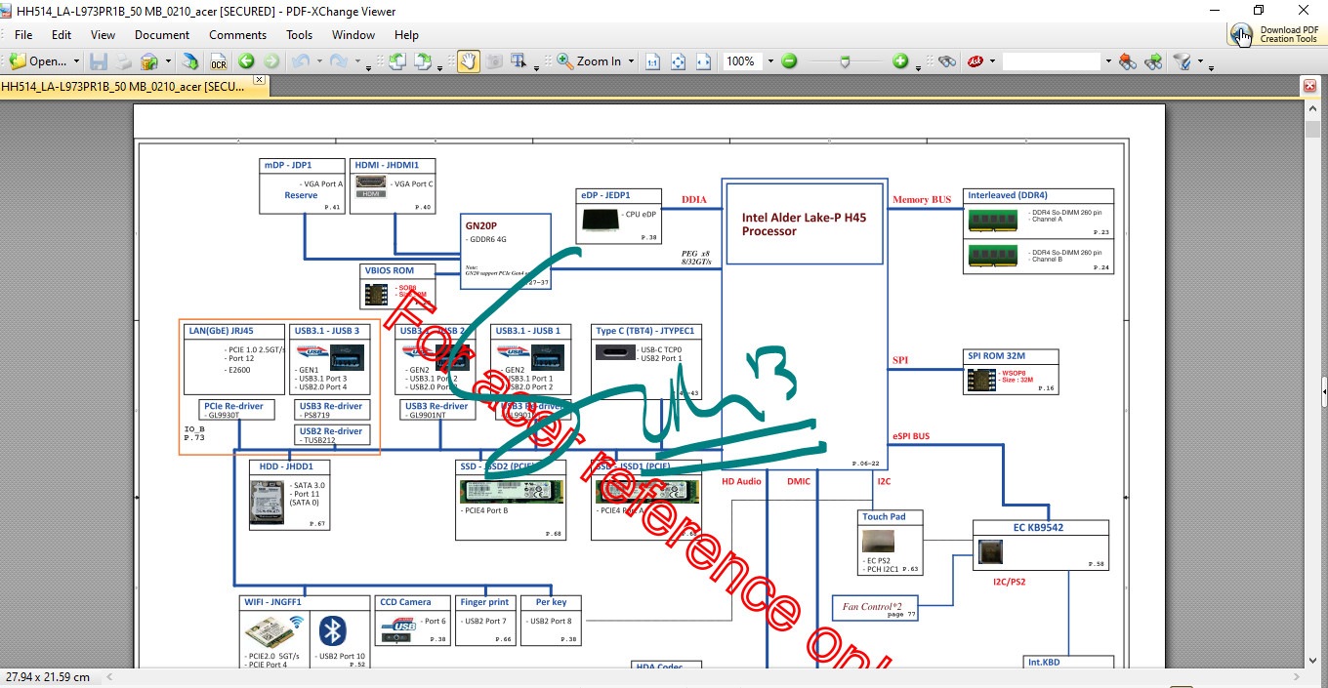Click the scan document icon

(191, 61)
